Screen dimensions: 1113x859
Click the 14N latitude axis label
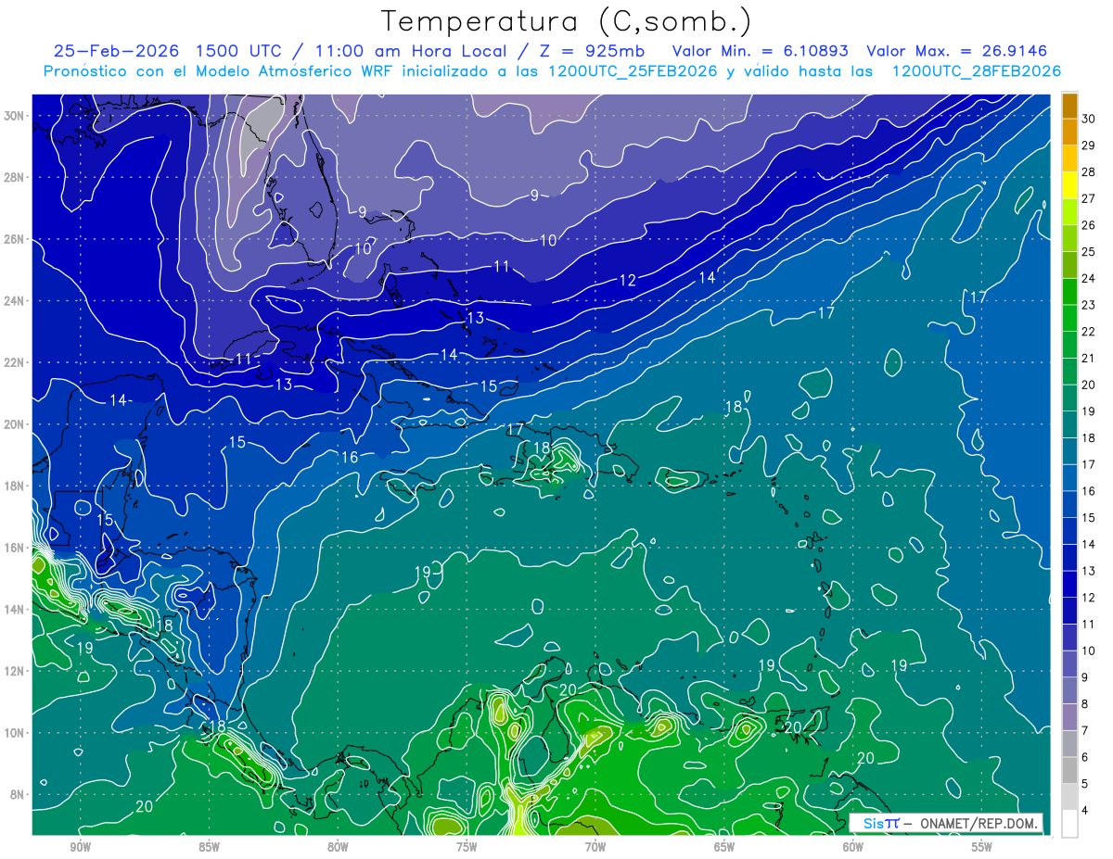(15, 609)
